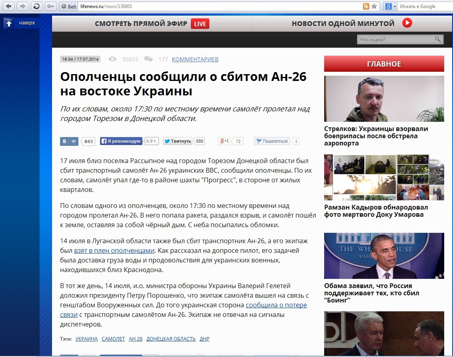This screenshot has width=453, height=357.
Task: Open the Obama news thumbnail image
Action: click(384, 256)
